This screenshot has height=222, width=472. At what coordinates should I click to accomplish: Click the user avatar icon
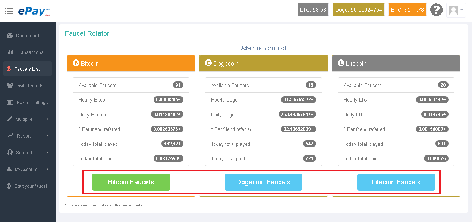(x=453, y=10)
